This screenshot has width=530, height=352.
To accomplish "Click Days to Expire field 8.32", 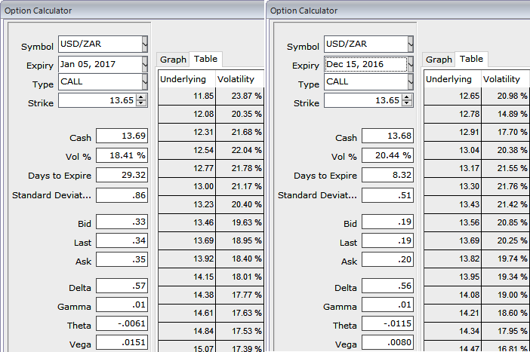I will click(388, 175).
